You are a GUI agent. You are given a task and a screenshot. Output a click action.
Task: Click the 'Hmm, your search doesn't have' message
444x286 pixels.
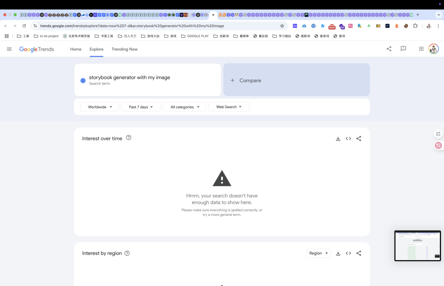[222, 196]
